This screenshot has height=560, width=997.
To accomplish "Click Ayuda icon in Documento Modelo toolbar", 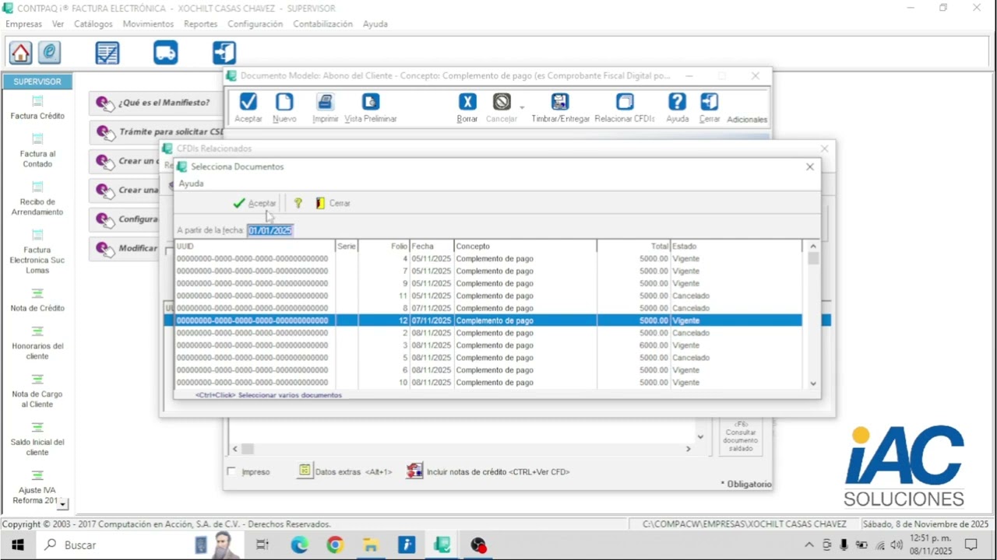I will coord(678,108).
